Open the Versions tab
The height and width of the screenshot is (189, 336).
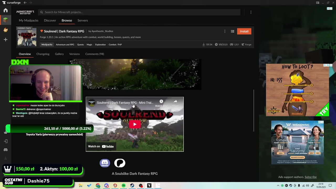click(75, 54)
